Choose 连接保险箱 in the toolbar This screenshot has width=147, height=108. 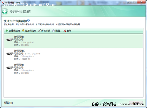pyautogui.click(x=31, y=31)
